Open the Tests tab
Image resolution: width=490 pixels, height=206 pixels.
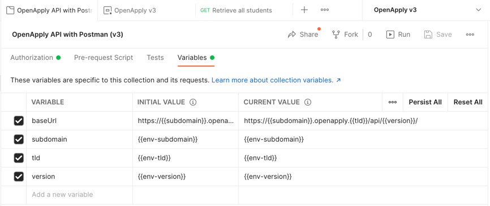coord(155,58)
